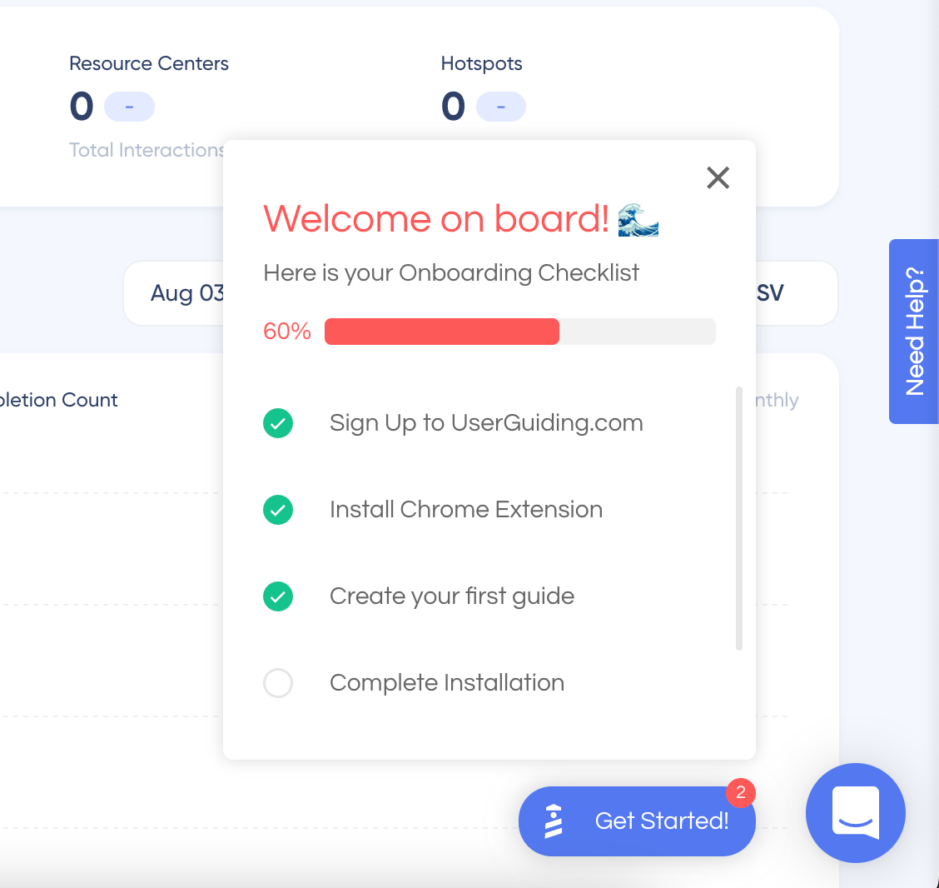Image resolution: width=939 pixels, height=888 pixels.
Task: Select the Hotspots metric label
Action: (x=481, y=63)
